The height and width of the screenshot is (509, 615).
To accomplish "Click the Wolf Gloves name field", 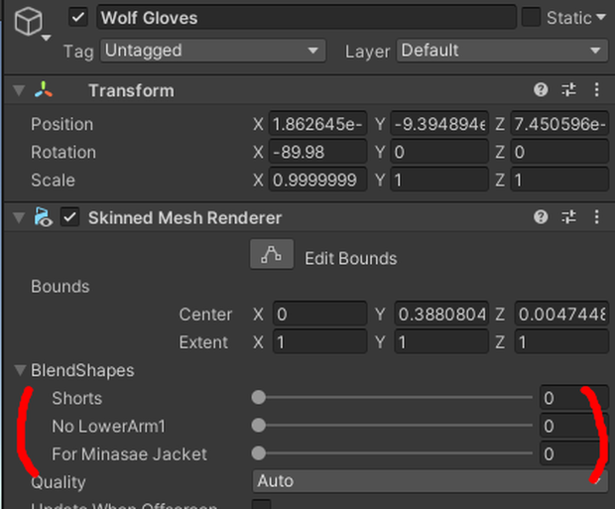I will [x=307, y=17].
